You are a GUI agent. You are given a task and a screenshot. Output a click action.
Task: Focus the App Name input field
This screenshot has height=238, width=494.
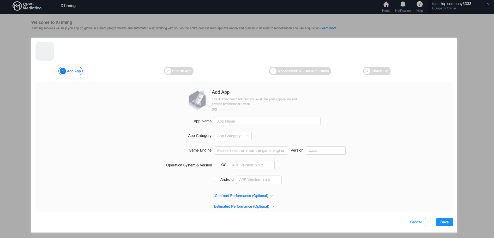tap(267, 121)
